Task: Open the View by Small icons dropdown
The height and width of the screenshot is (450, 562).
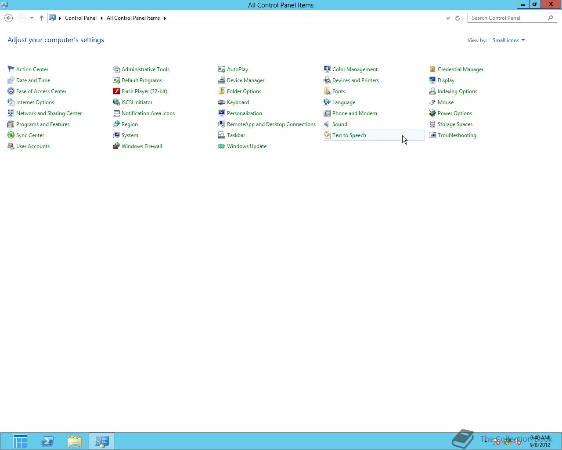Action: [x=508, y=40]
